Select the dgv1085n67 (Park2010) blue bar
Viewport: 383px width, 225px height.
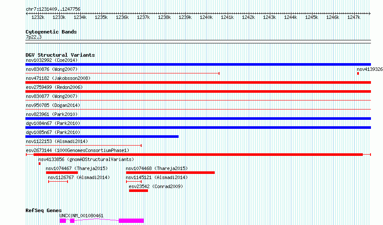[x=102, y=137]
